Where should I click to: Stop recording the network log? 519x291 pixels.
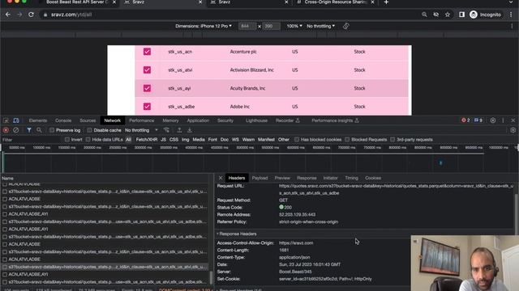[6, 130]
